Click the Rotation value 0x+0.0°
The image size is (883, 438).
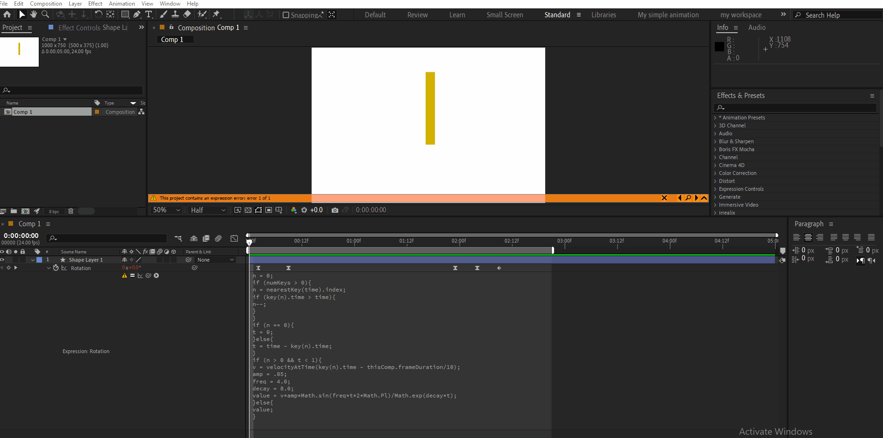click(x=131, y=268)
